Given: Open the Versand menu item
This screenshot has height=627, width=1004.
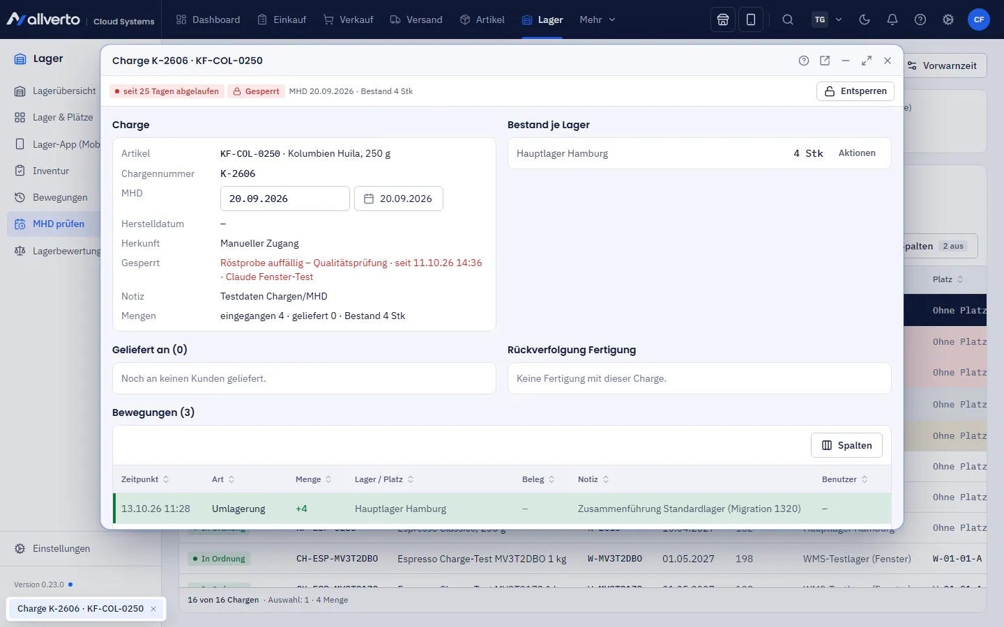Looking at the screenshot, I should pos(416,20).
